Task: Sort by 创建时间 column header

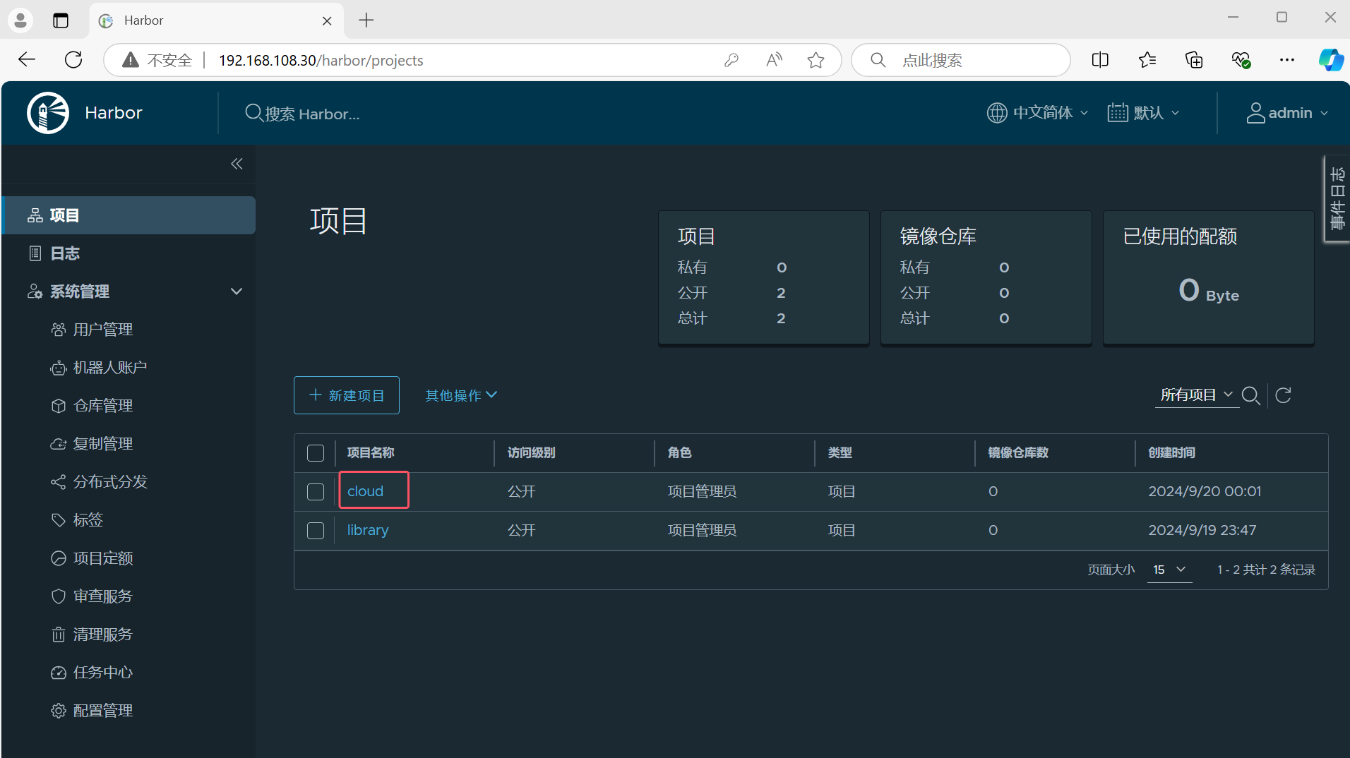Action: click(1172, 453)
